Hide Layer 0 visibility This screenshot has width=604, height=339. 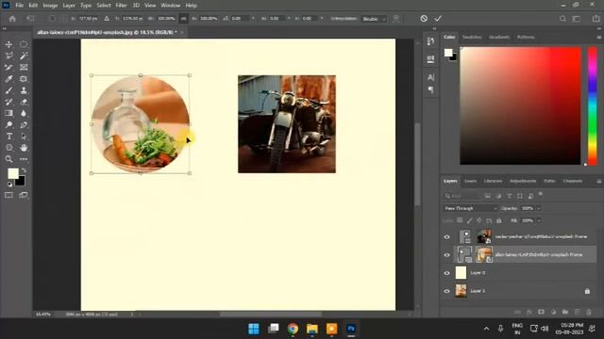tap(446, 273)
